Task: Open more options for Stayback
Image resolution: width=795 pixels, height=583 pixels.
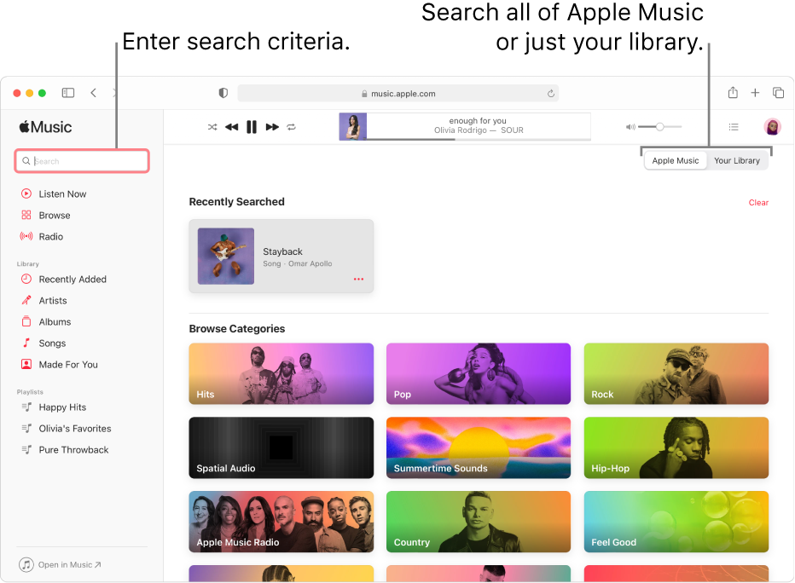Action: [x=358, y=279]
